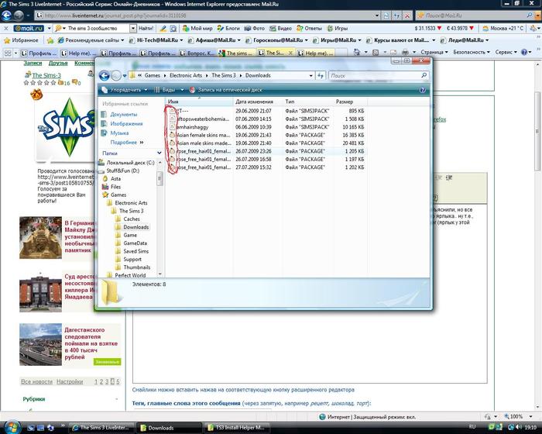
Task: Click browser back button in Internet Explorer
Action: 6,15
